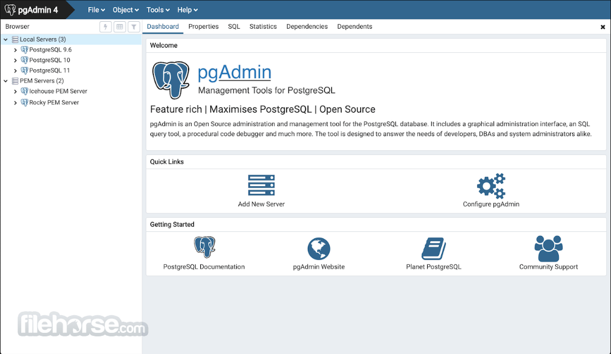Close the dashboard panel with the X

pos(603,27)
